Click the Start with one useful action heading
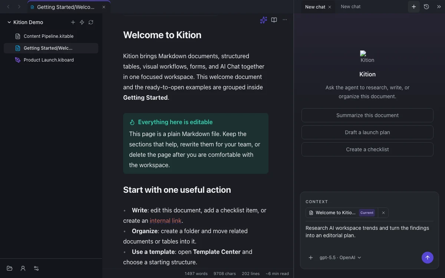This screenshot has width=445, height=278. point(177,190)
